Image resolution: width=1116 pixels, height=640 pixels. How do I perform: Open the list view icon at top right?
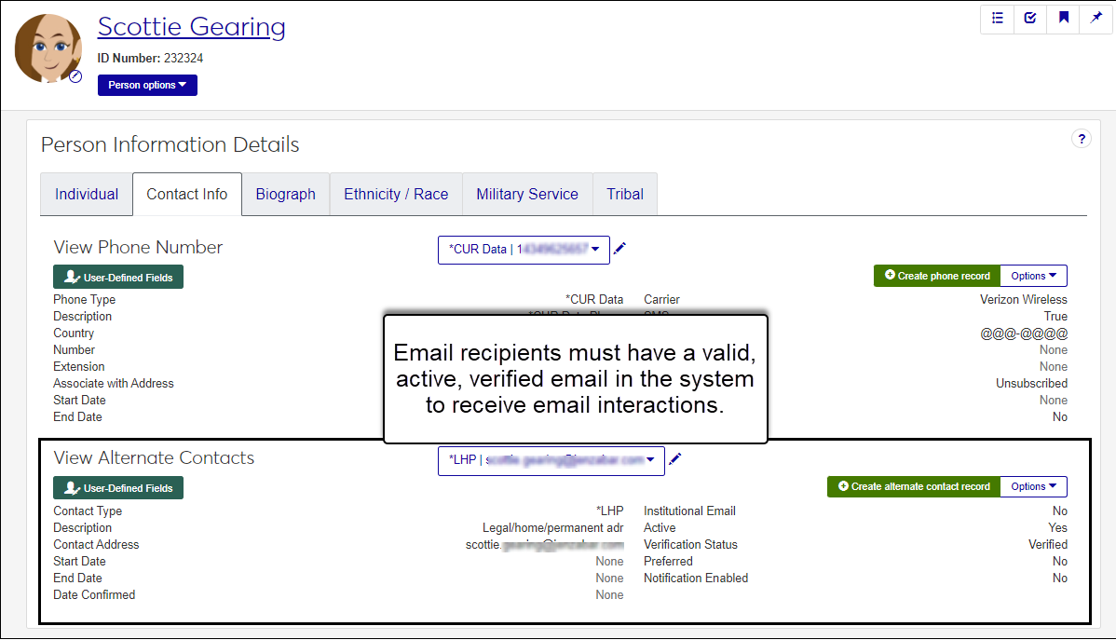(x=997, y=19)
